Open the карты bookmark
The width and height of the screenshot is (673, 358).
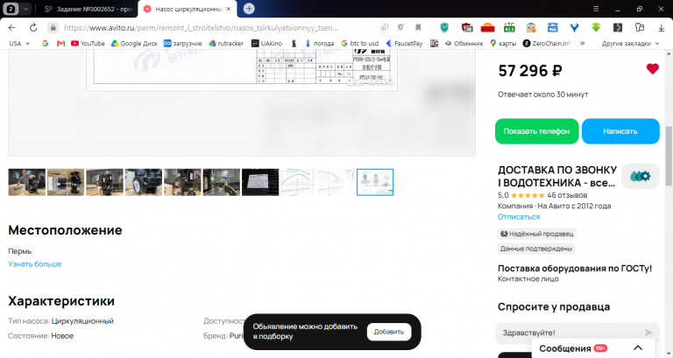coord(503,43)
